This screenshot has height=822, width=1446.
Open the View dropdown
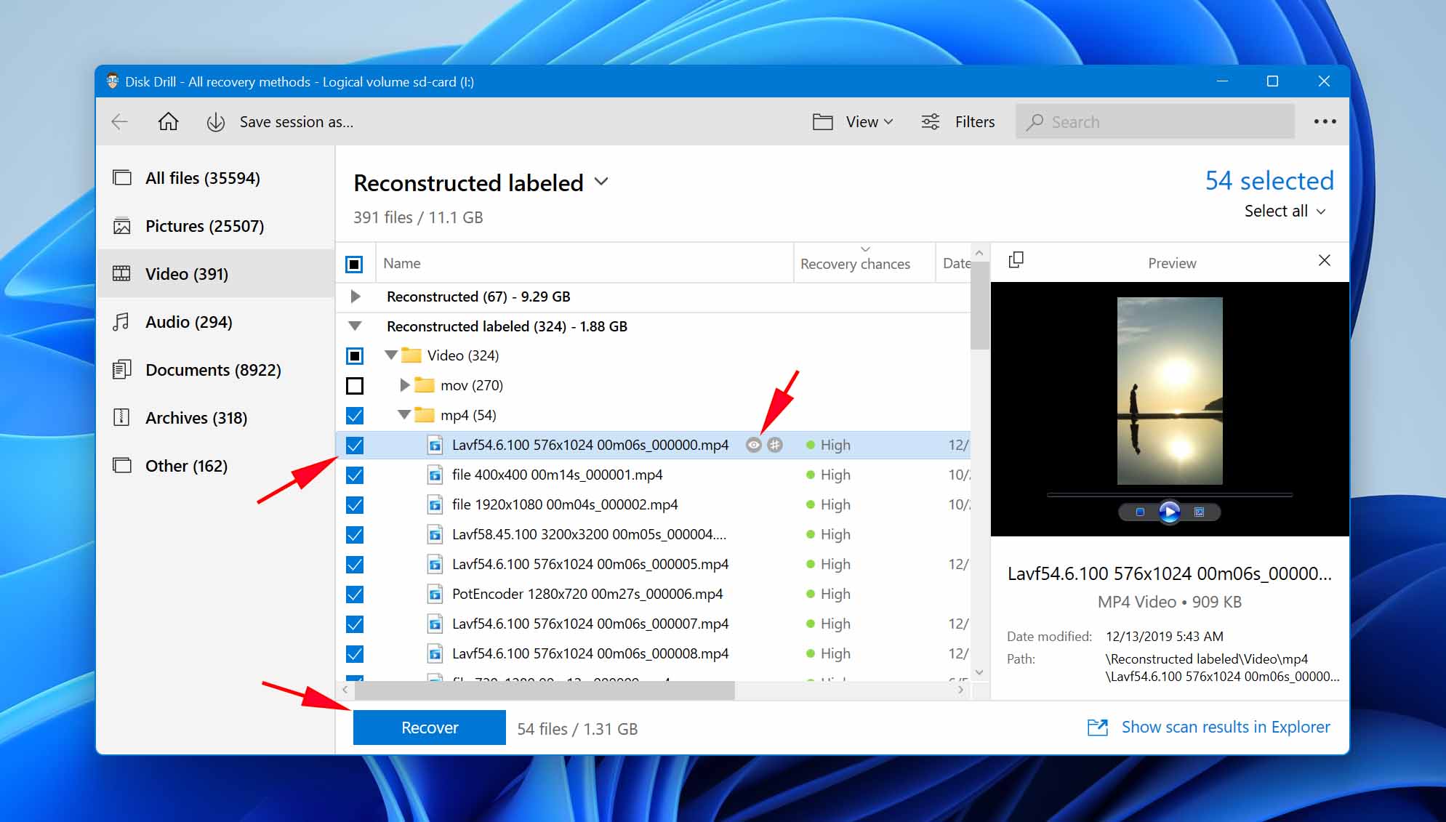point(869,121)
